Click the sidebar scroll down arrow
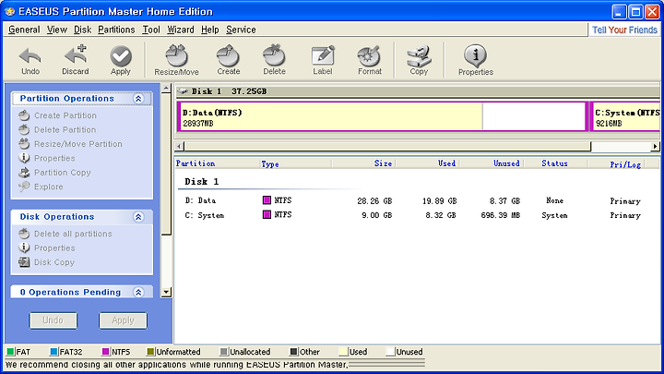 (x=166, y=292)
